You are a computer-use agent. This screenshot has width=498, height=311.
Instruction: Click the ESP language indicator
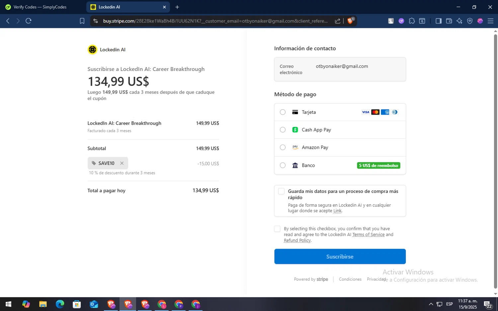point(450,304)
